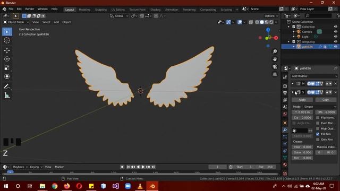Open the File menu

[11, 9]
